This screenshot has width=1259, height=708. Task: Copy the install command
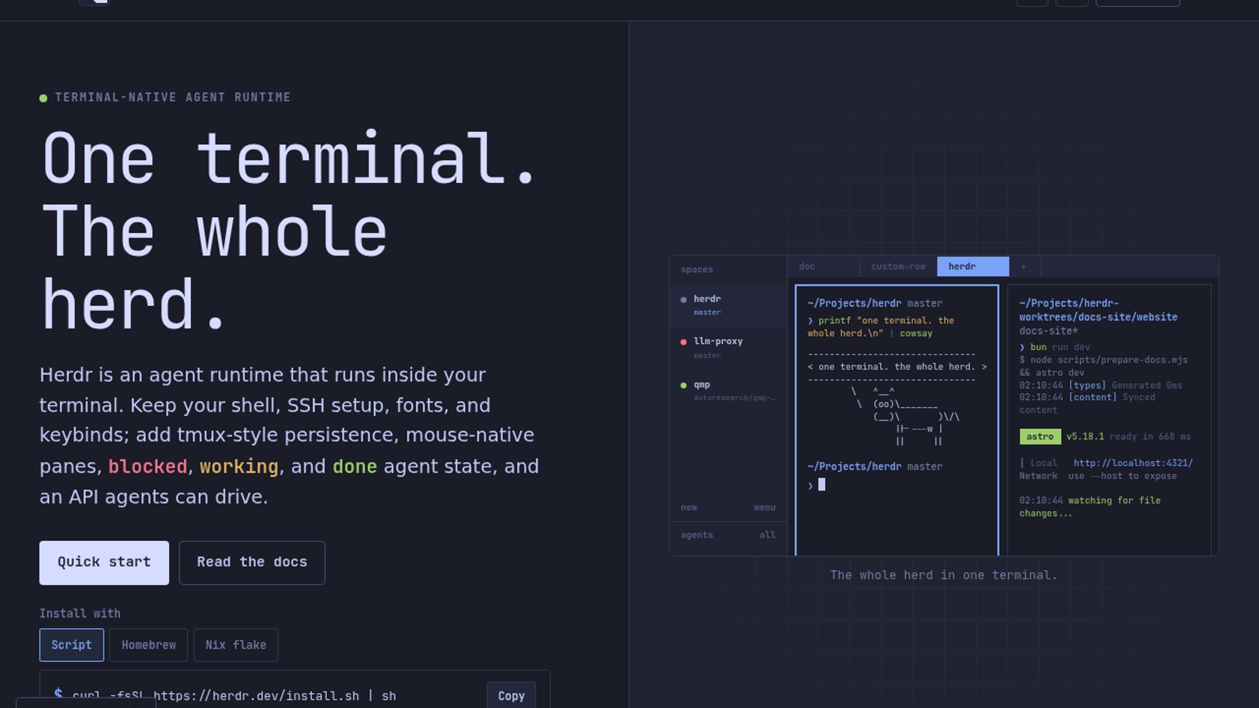(511, 696)
